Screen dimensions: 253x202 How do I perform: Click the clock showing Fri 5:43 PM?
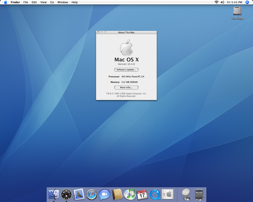tap(235, 2)
